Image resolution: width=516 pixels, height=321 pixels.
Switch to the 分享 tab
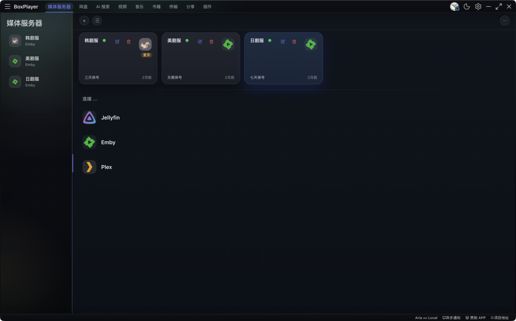(x=190, y=7)
